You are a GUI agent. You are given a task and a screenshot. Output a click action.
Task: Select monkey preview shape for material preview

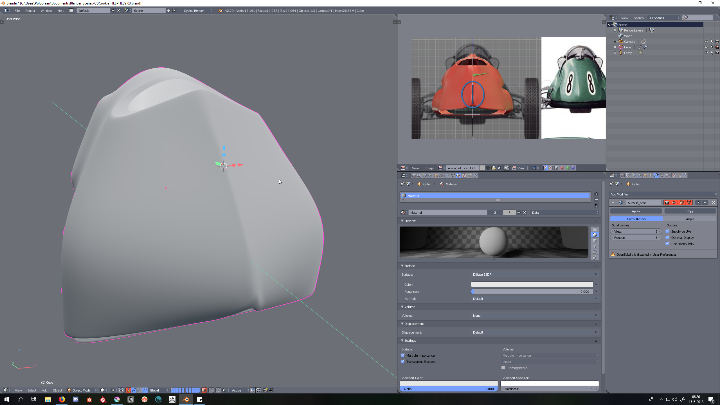[x=595, y=246]
